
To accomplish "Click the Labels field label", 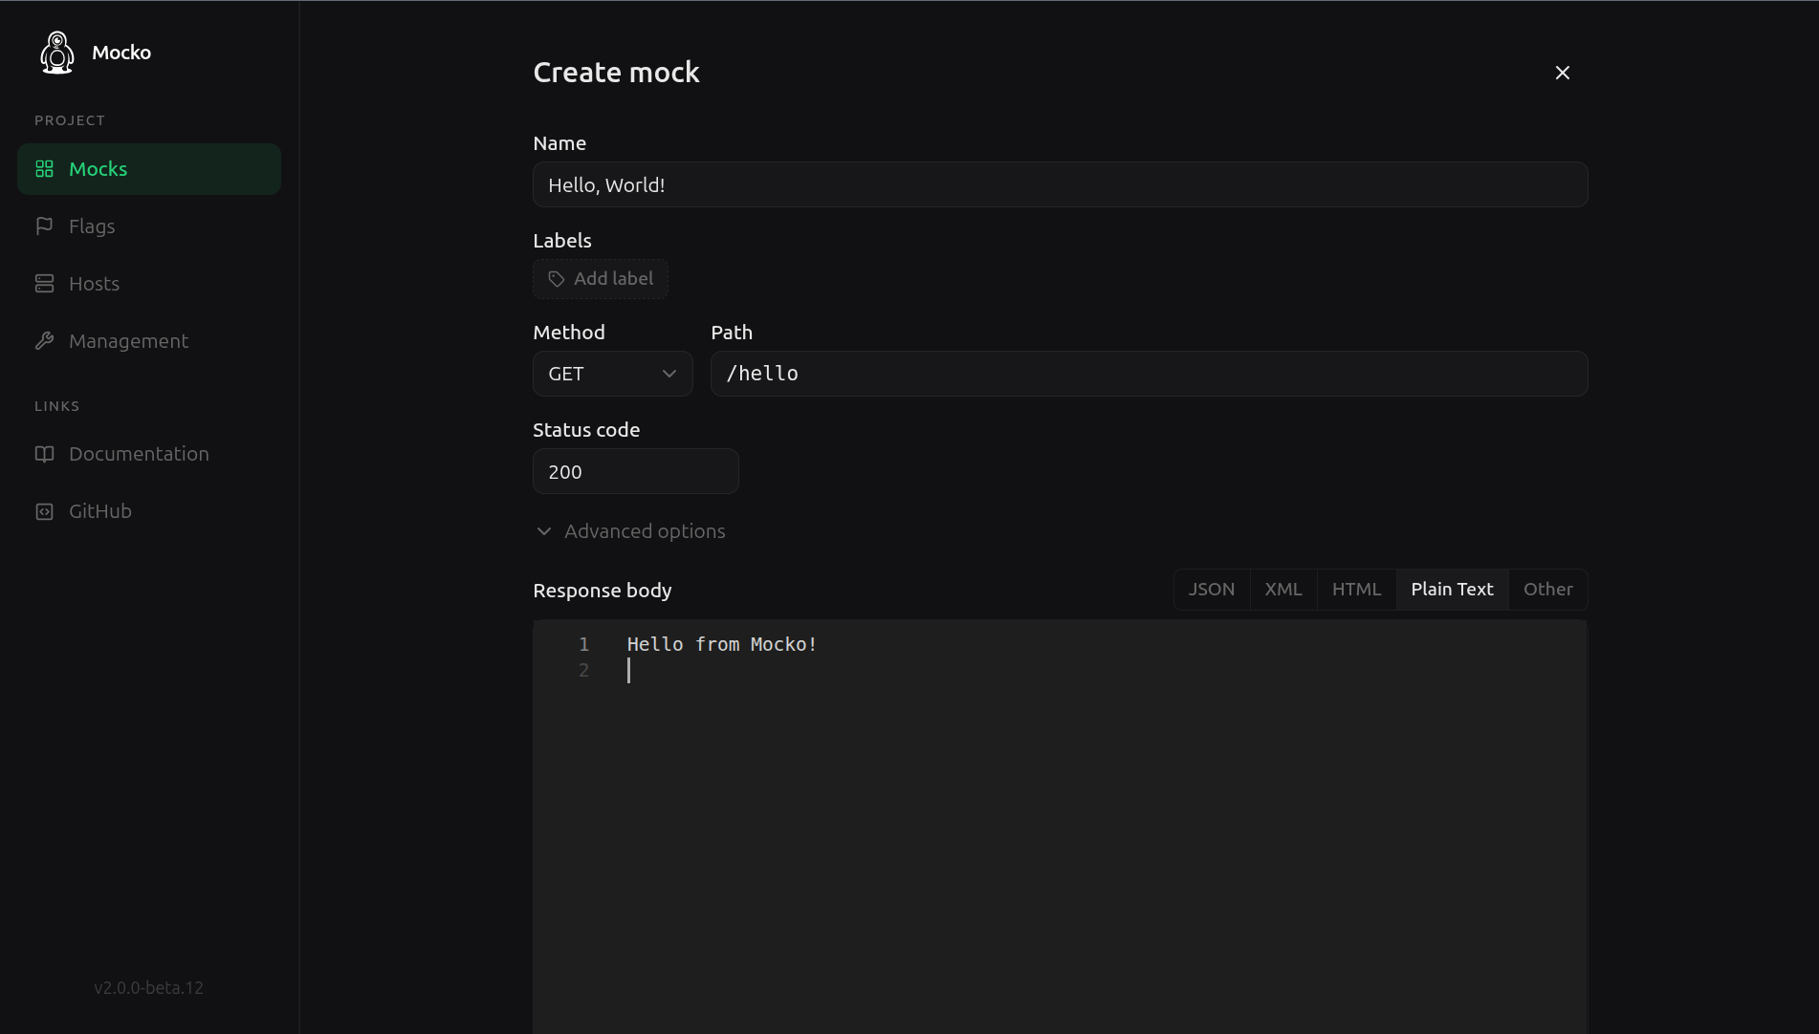I will coord(562,241).
